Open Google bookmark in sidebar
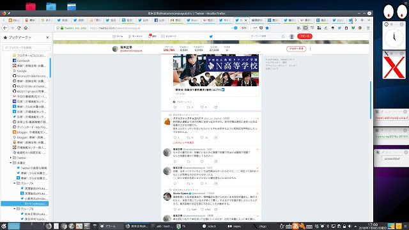The width and height of the screenshot is (409, 230). coord(22,71)
